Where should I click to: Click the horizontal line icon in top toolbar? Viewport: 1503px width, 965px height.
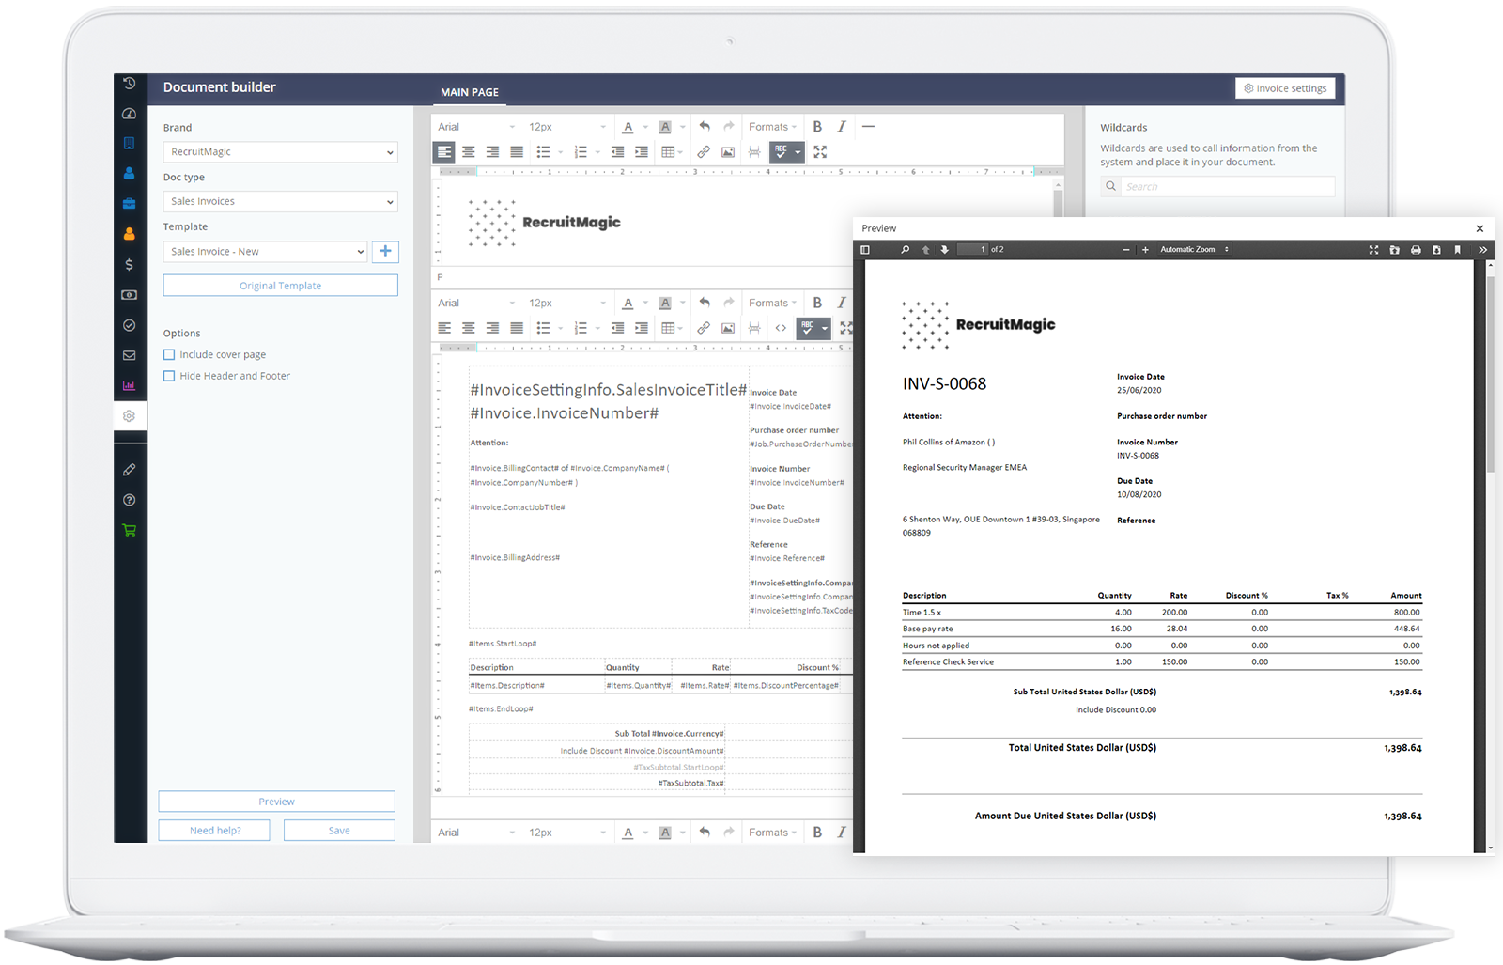(x=868, y=127)
